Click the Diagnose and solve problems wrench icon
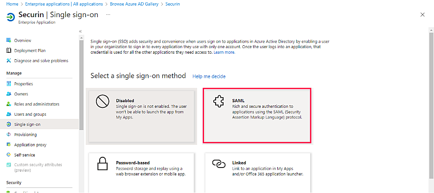Viewport: 434px width, 193px height. [9, 61]
